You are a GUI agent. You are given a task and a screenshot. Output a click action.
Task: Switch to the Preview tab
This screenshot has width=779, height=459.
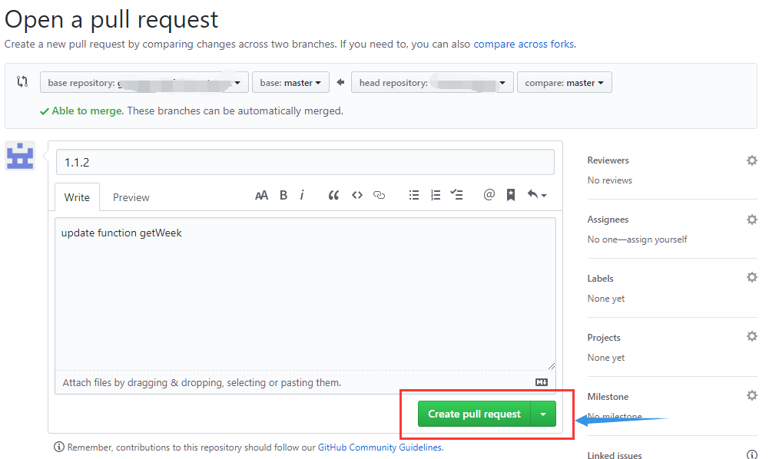coord(131,197)
